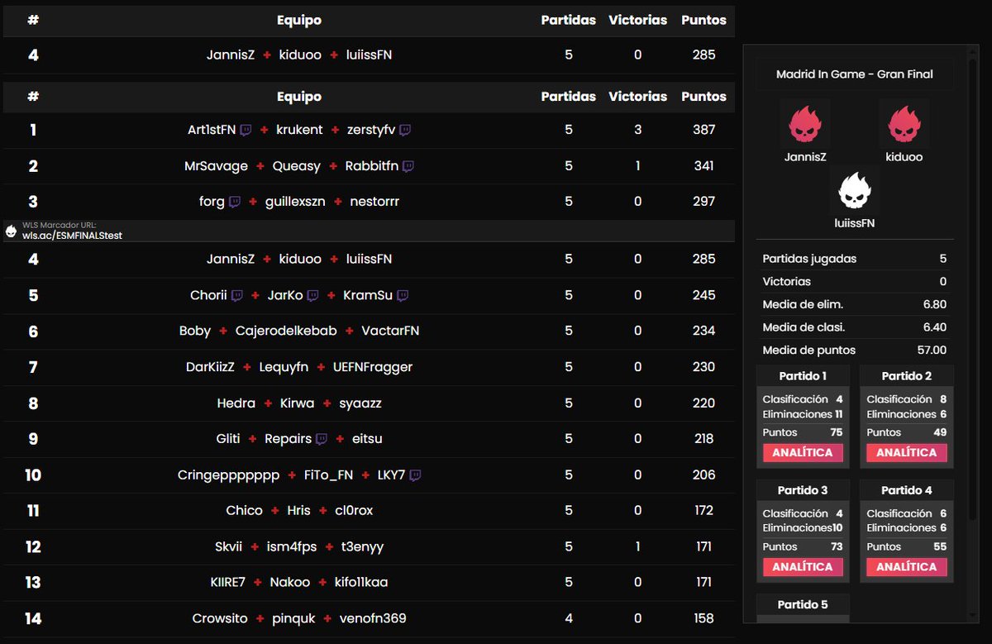Click the second table's Partidas column header
The image size is (992, 644).
coord(569,97)
